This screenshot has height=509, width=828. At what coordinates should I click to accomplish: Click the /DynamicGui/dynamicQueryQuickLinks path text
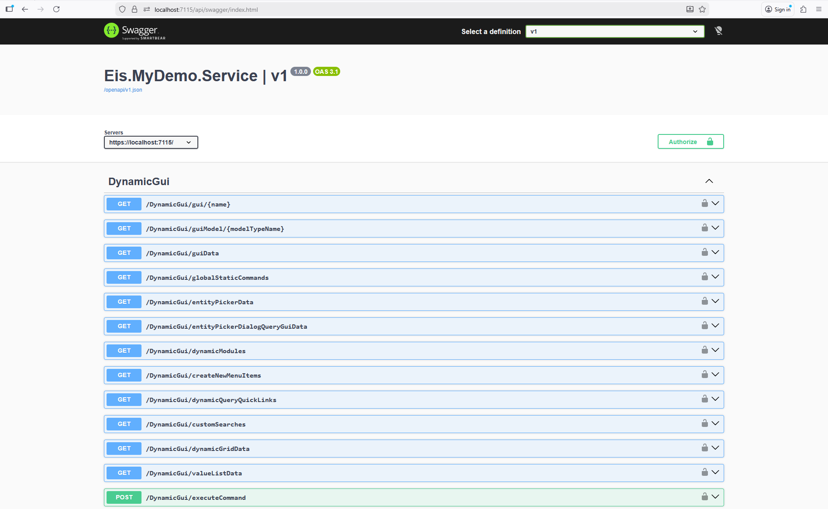tap(211, 400)
